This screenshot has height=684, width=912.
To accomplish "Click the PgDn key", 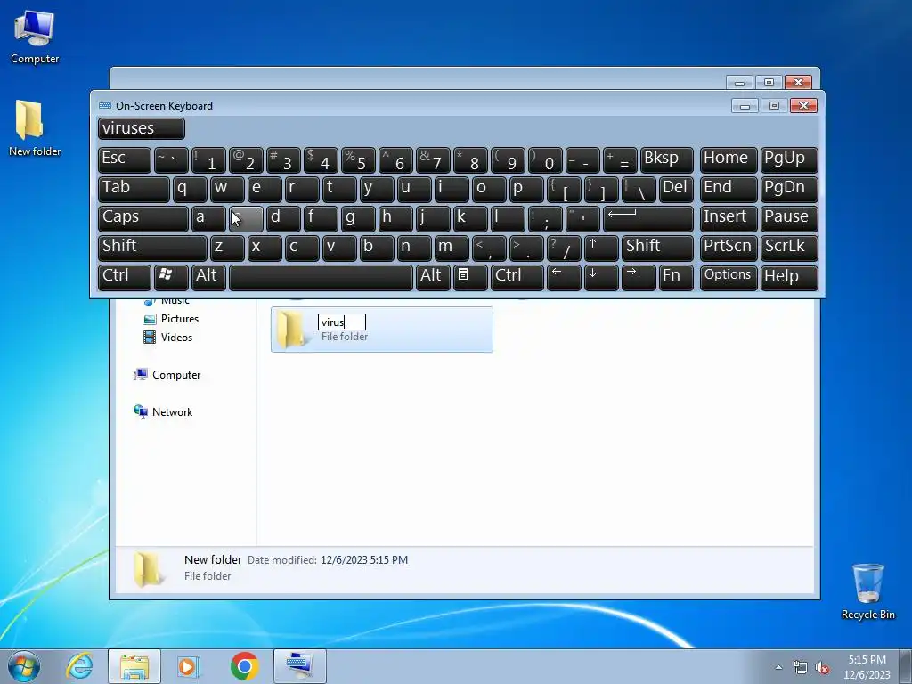I will 789,190.
